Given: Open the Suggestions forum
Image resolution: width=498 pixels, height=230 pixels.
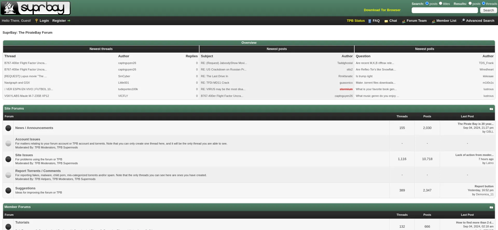Looking at the screenshot, I should [25, 188].
